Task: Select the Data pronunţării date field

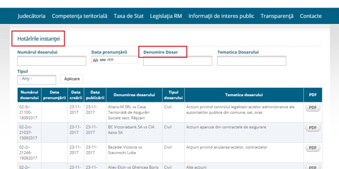Action: point(115,60)
